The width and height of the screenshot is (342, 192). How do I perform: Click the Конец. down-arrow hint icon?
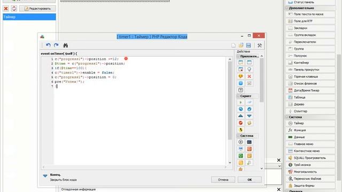[45, 176]
